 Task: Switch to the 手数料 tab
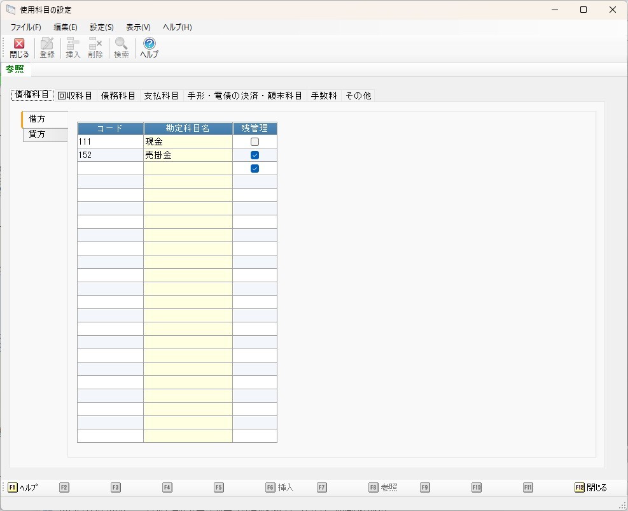(324, 96)
